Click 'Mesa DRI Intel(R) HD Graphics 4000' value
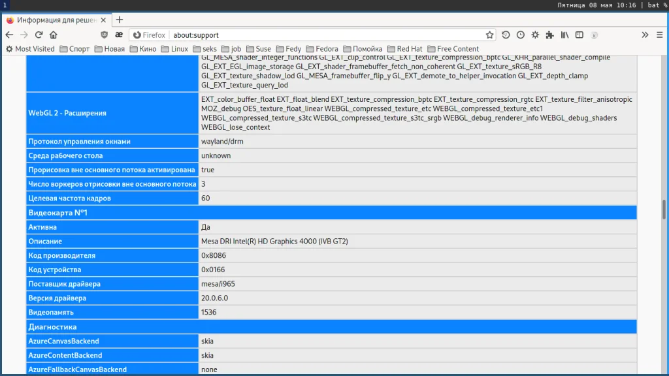669x376 pixels. pyautogui.click(x=274, y=242)
